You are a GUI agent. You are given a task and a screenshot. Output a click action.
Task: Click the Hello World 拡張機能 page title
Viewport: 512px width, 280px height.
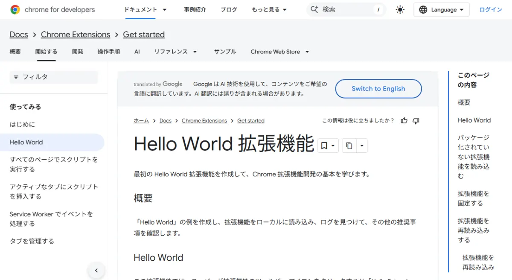224,144
